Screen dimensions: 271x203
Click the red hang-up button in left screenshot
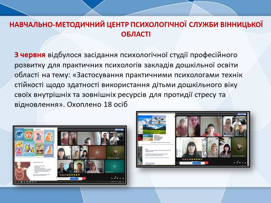click(x=84, y=178)
